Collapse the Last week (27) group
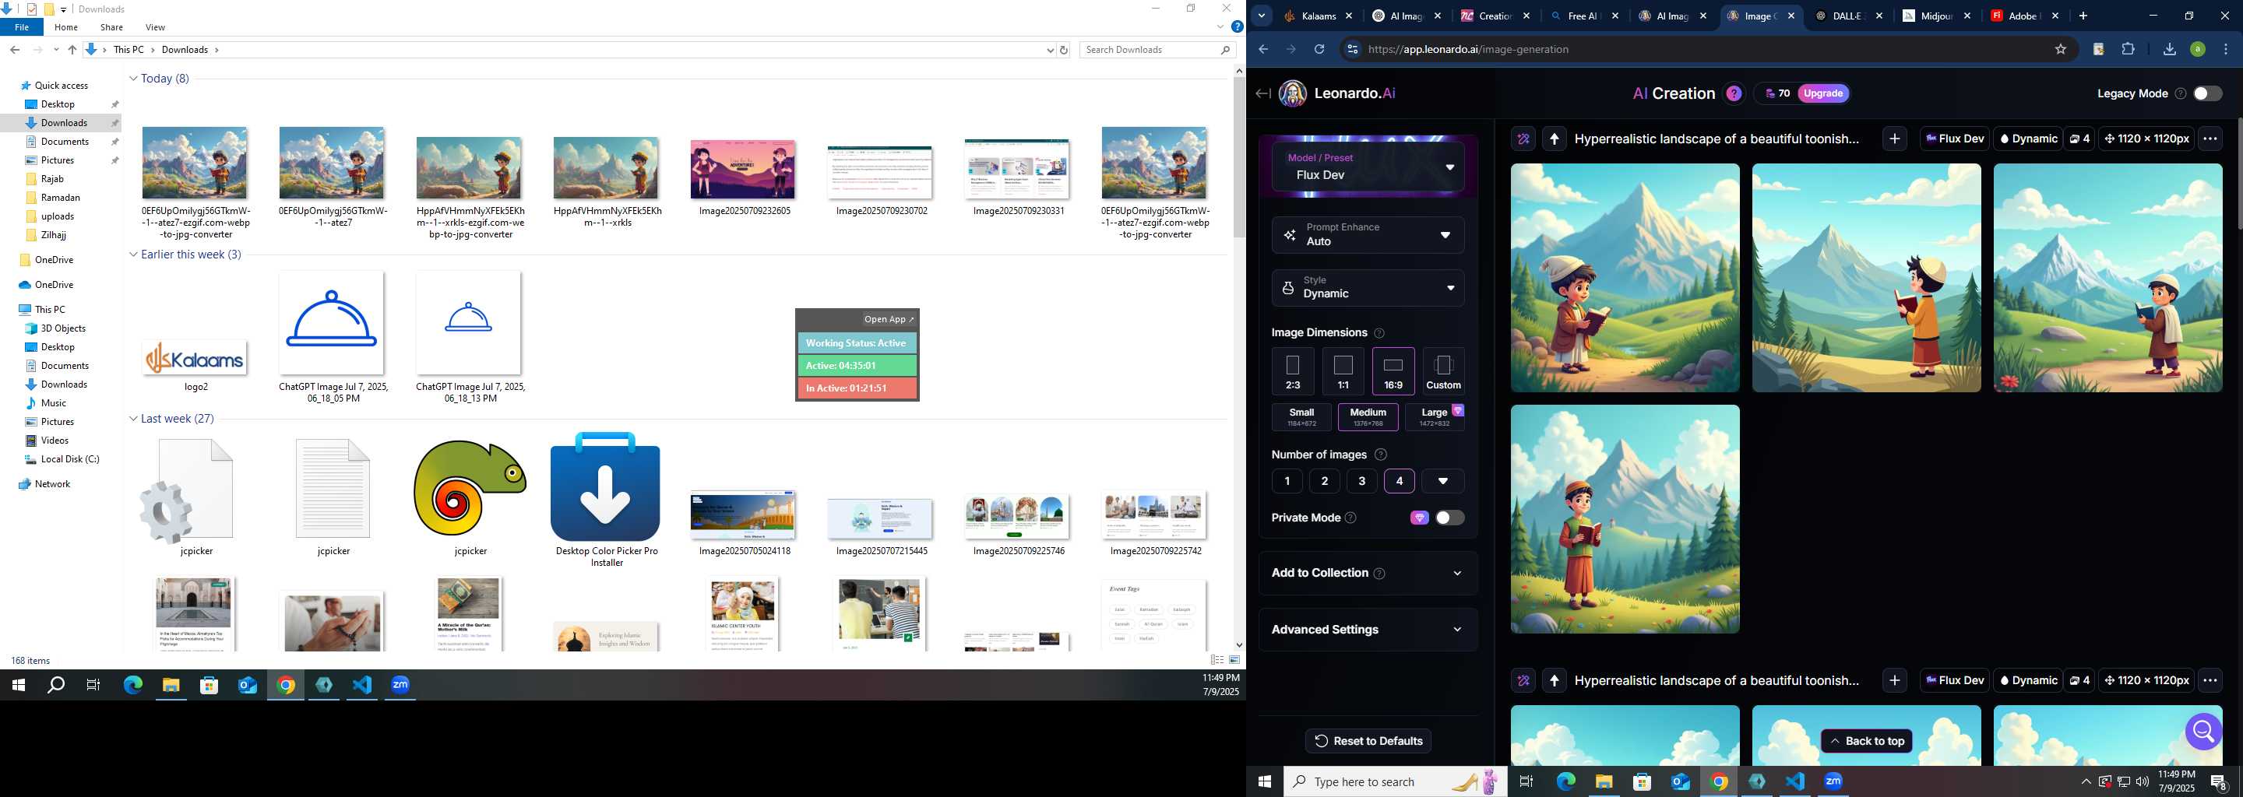The height and width of the screenshot is (797, 2243). pos(133,420)
